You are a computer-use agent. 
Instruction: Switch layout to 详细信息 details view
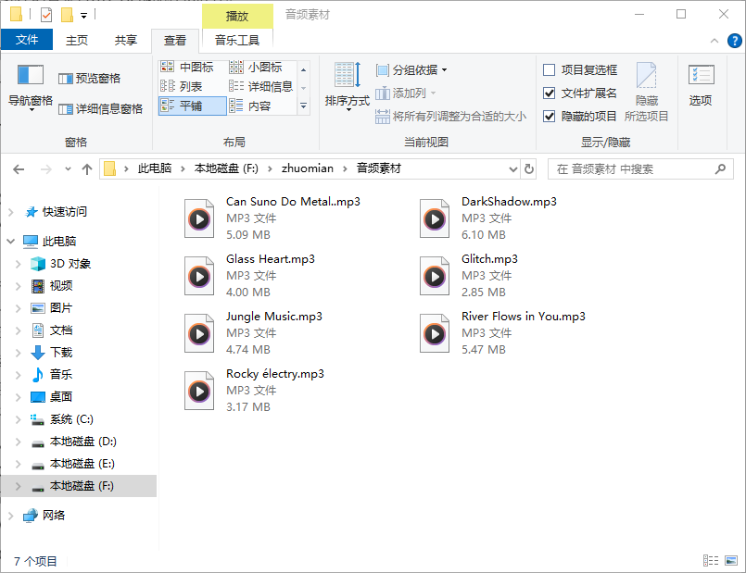260,86
